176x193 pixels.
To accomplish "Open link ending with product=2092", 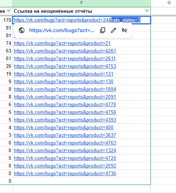I will point(65,166).
